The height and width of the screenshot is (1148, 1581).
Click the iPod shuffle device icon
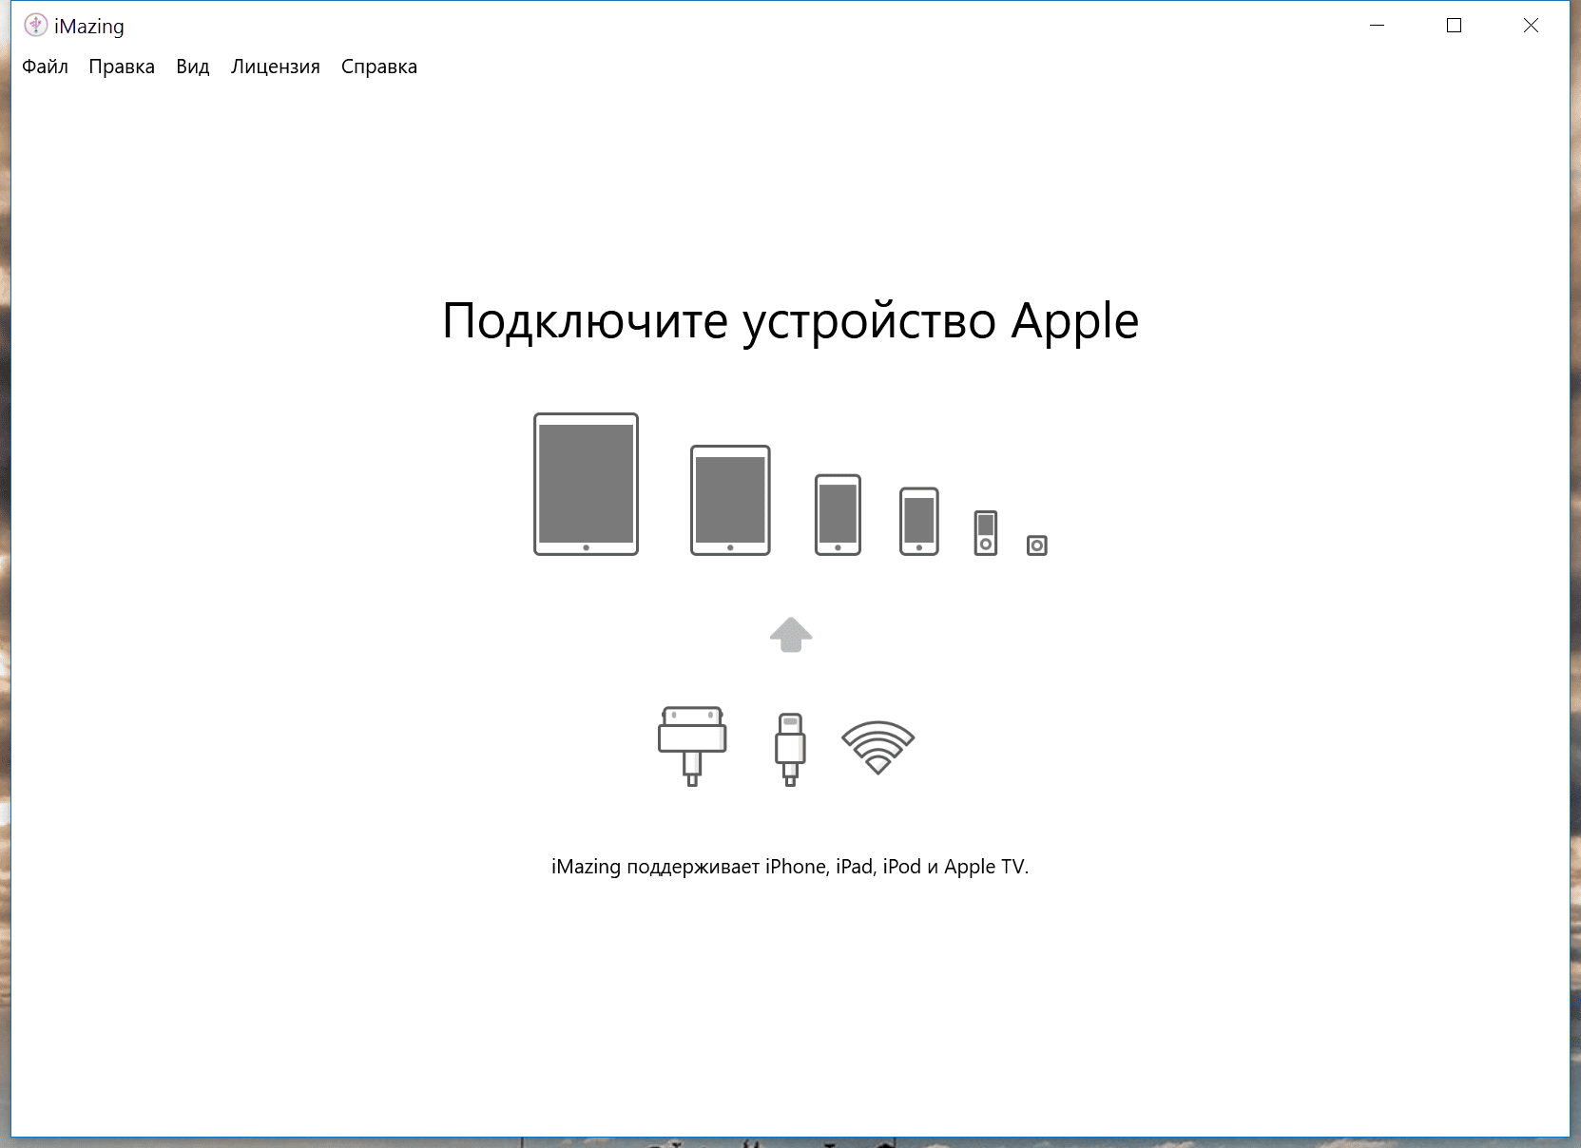click(x=1037, y=545)
